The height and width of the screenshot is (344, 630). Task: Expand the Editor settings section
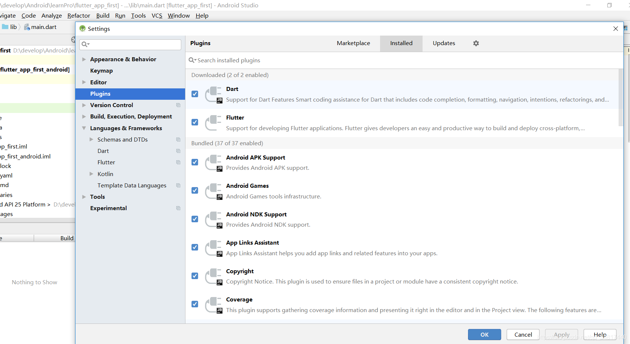click(84, 82)
